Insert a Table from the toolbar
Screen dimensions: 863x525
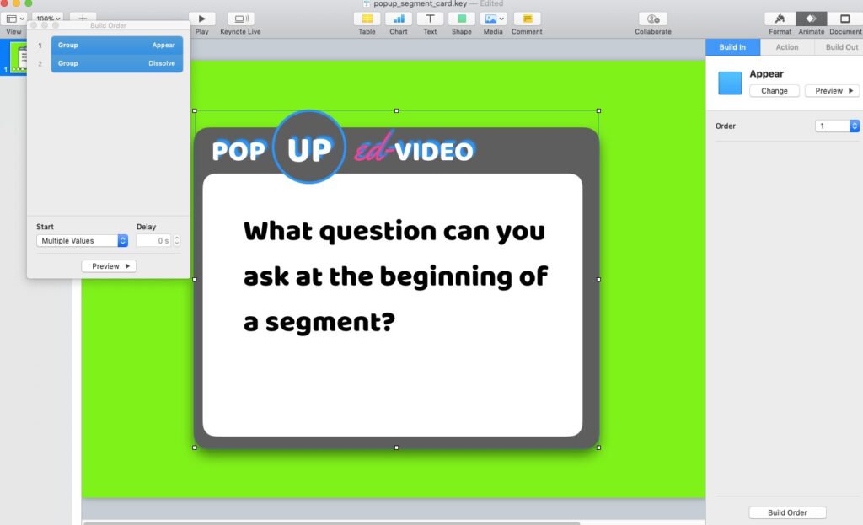(x=367, y=19)
